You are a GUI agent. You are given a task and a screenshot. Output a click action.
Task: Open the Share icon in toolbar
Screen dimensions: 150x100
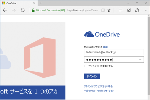tap(137, 10)
